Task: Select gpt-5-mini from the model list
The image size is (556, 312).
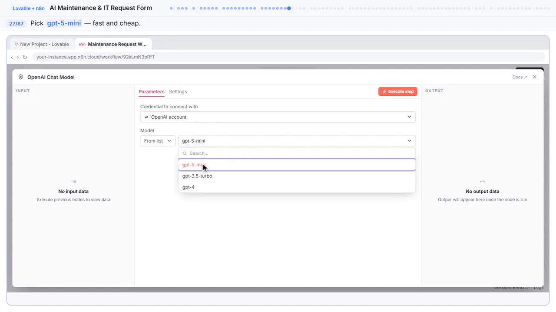Action: 297,165
